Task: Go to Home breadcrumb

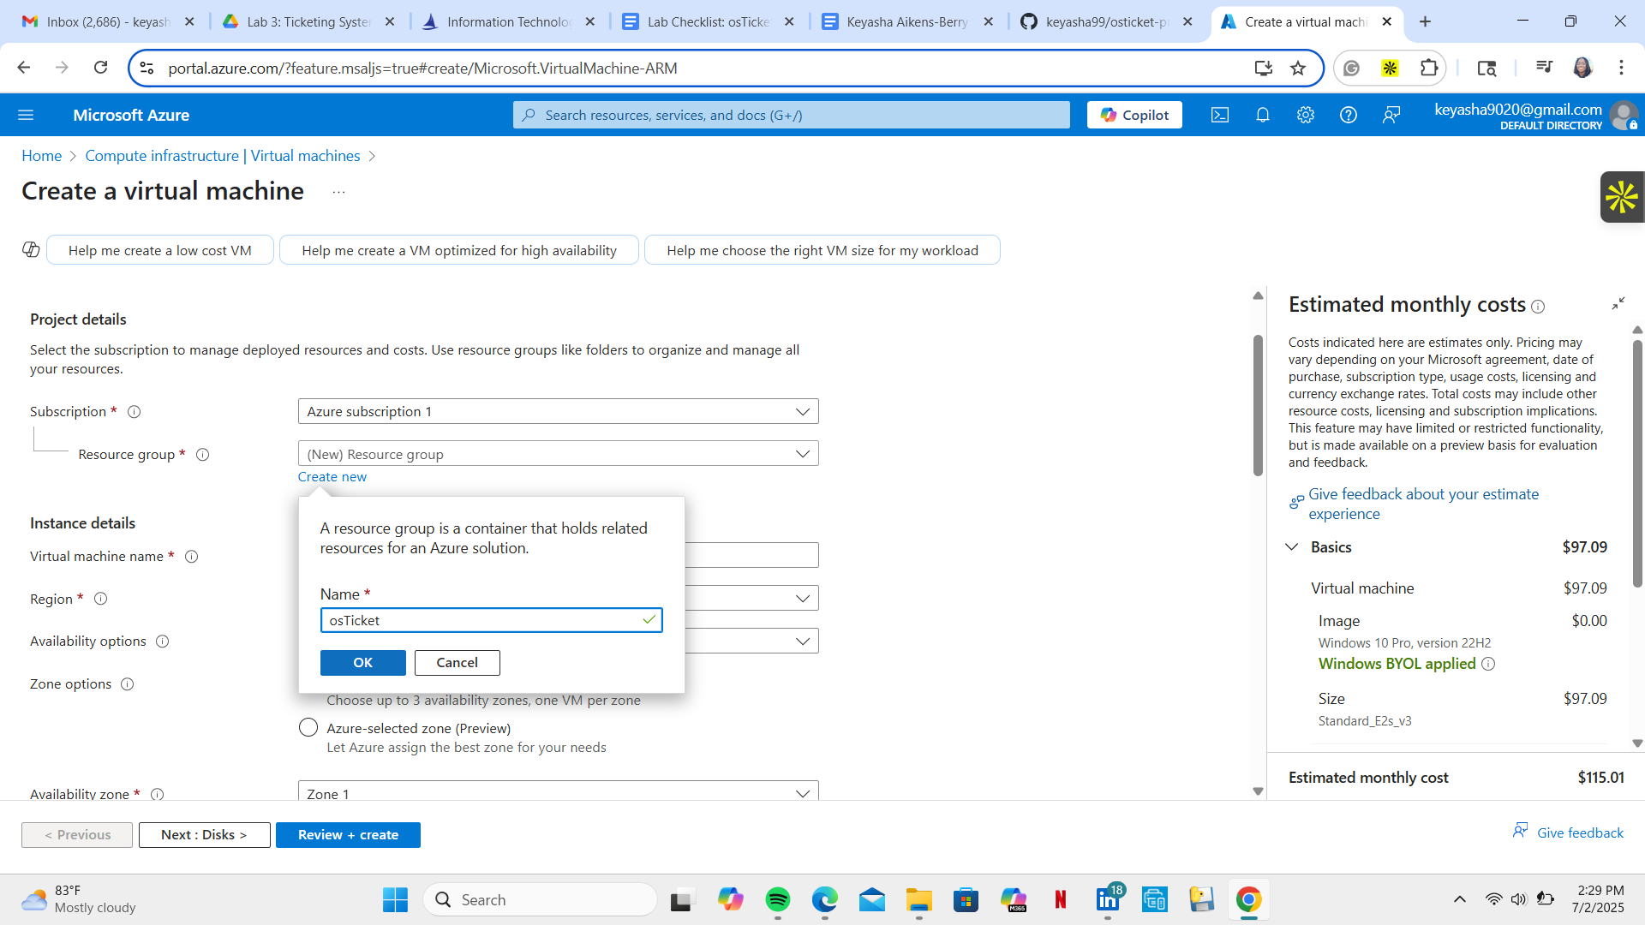Action: [x=41, y=156]
